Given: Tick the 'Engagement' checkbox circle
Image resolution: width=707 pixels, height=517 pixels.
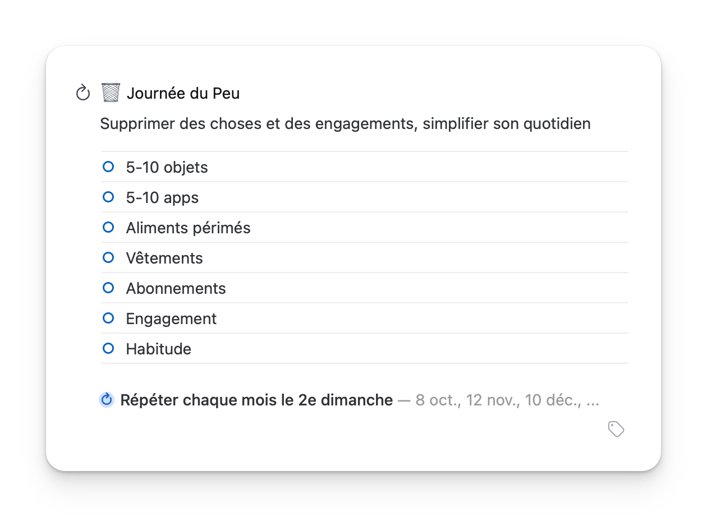Looking at the screenshot, I should tap(108, 318).
